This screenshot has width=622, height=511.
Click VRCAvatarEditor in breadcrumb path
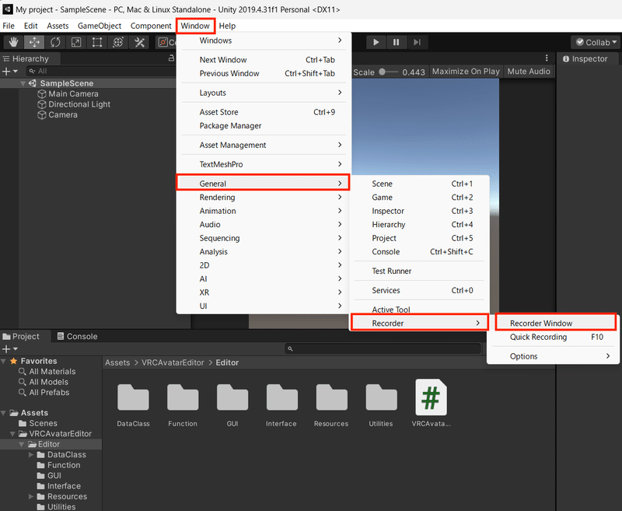(x=173, y=362)
